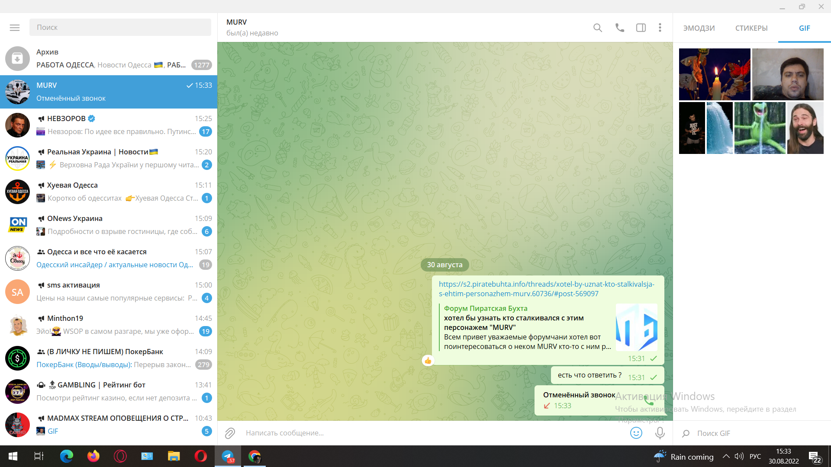Open the piratebuhta.info thread link
831x467 pixels.
(546, 289)
